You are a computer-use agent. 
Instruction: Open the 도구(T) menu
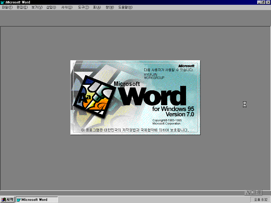[x=83, y=7]
